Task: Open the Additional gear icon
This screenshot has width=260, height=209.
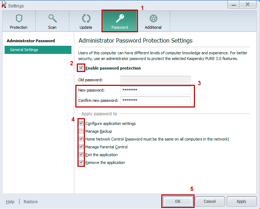Action: (154, 18)
